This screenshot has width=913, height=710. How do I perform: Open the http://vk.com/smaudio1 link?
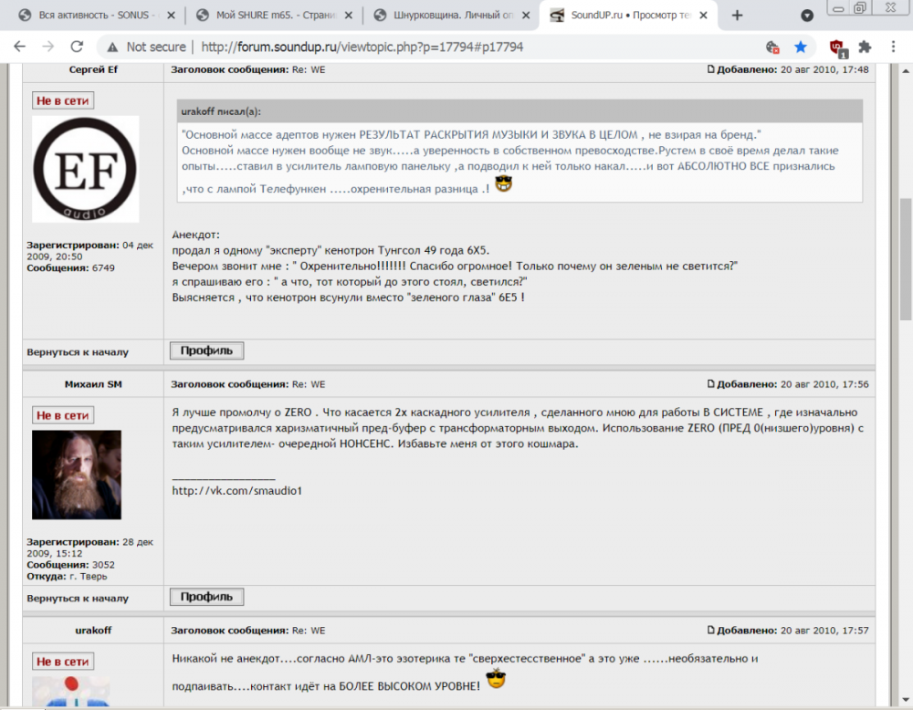(236, 490)
